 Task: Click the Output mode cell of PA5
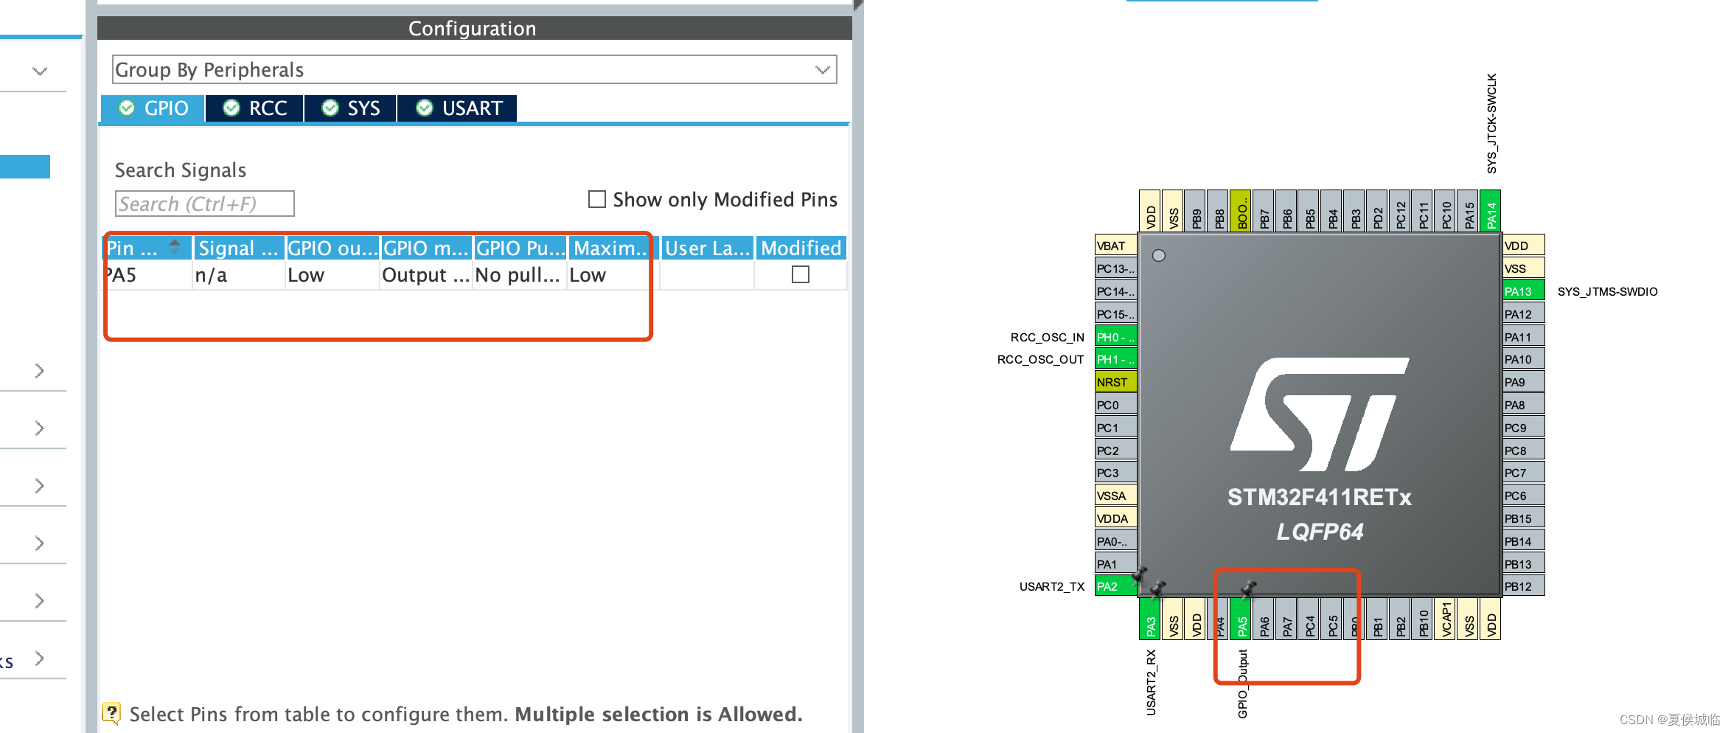tap(426, 275)
